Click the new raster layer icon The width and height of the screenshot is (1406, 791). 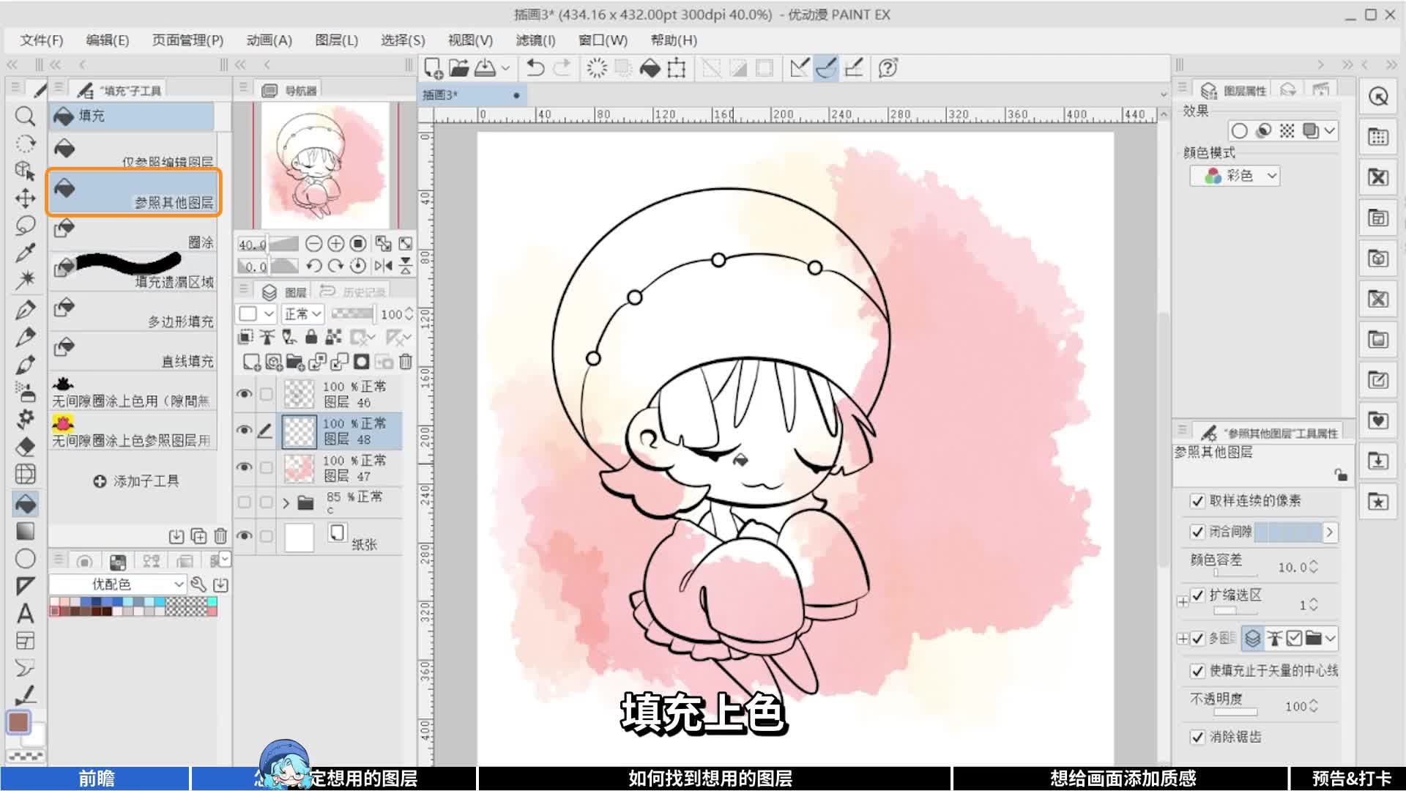pos(251,362)
